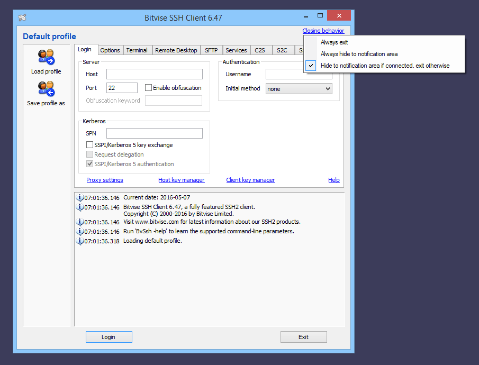Open the Terminal tab
479x365 pixels.
[137, 50]
